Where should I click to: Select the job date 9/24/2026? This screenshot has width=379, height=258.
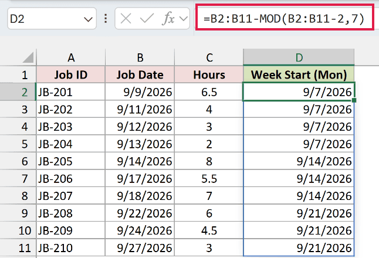click(x=140, y=230)
